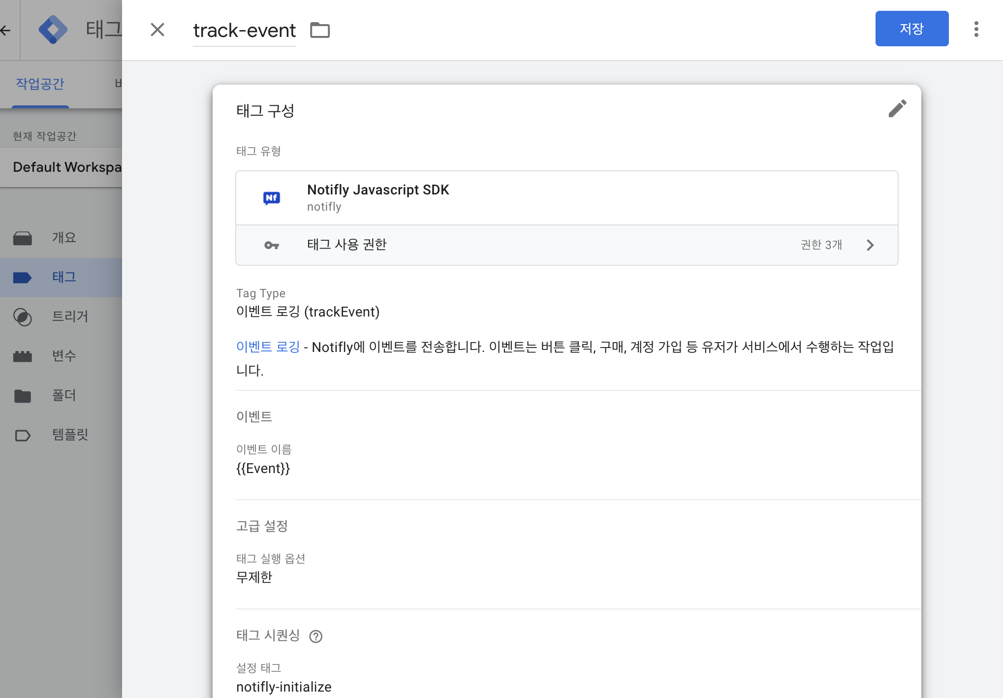The width and height of the screenshot is (1003, 698).
Task: Click the 저장 save button
Action: [912, 29]
